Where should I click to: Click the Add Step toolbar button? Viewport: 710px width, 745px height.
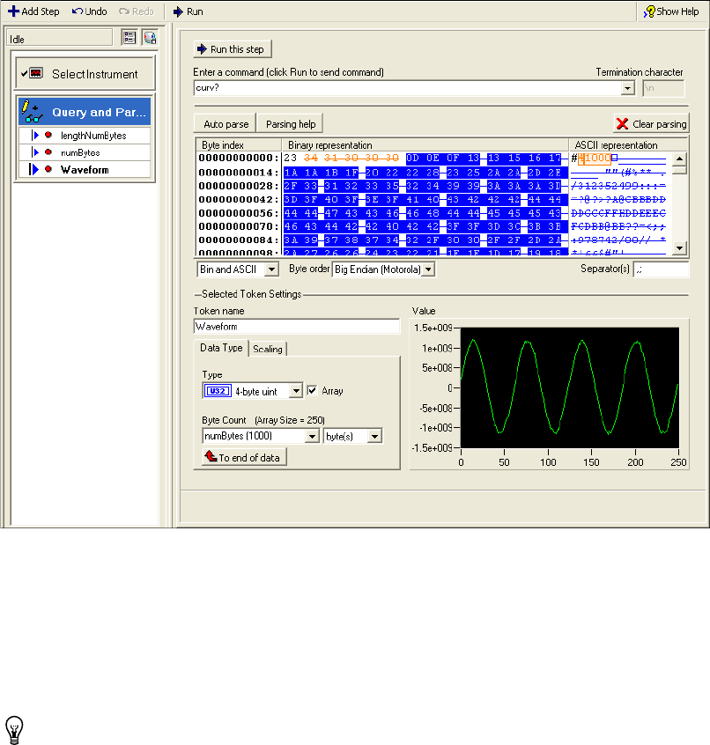coord(33,11)
